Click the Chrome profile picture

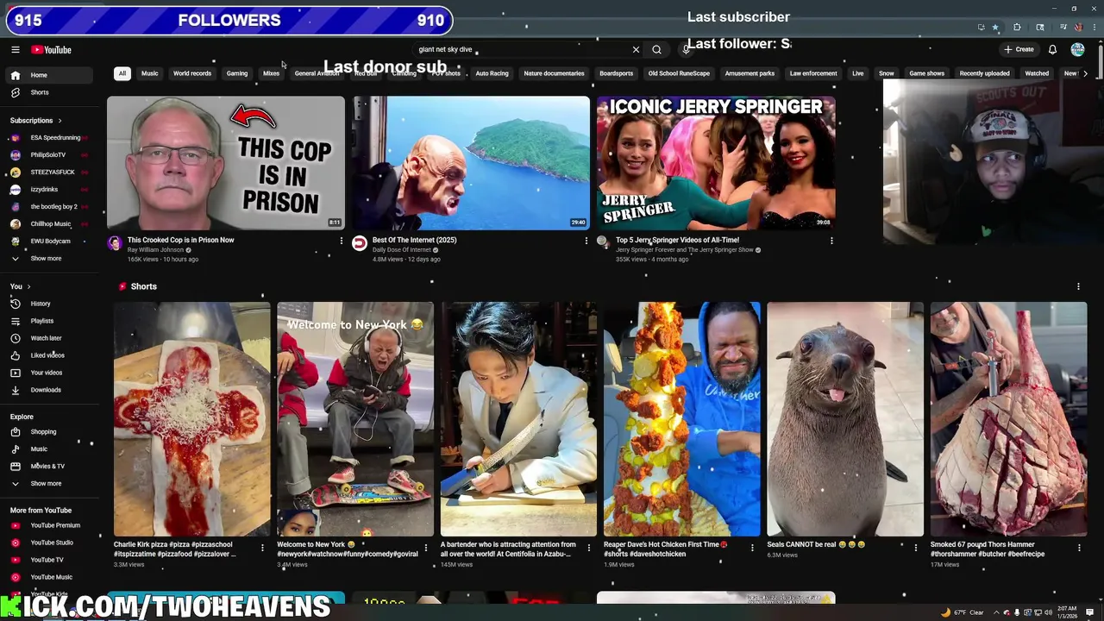tap(1078, 28)
